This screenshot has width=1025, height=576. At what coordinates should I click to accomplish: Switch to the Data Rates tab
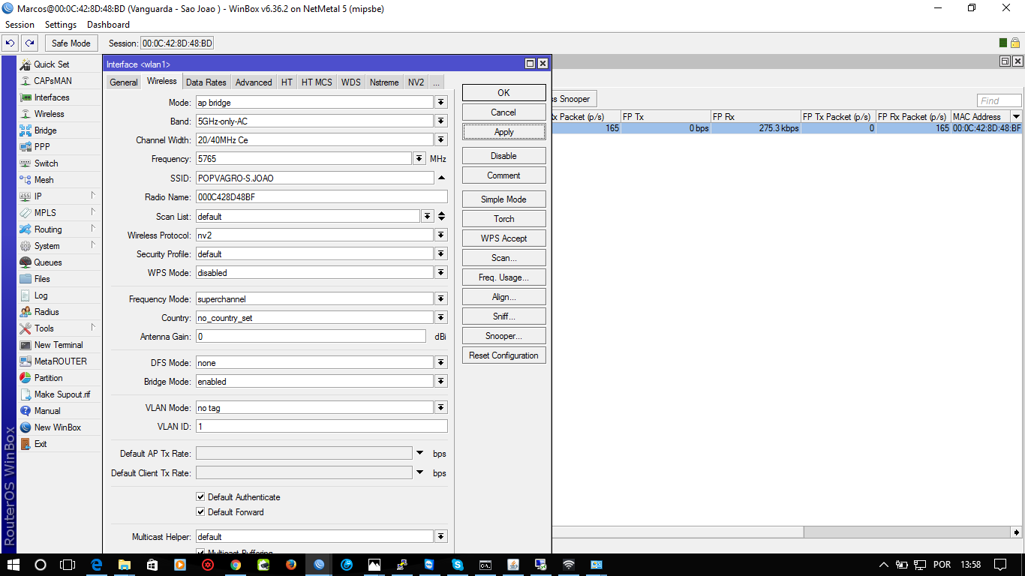tap(206, 82)
